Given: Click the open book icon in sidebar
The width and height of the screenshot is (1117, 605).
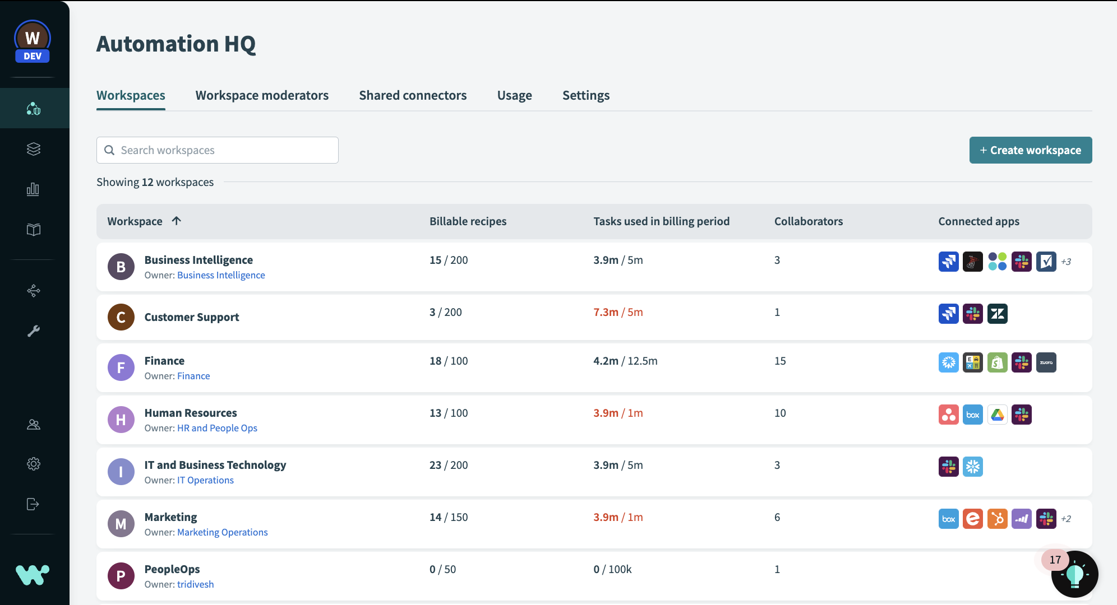Looking at the screenshot, I should (34, 230).
